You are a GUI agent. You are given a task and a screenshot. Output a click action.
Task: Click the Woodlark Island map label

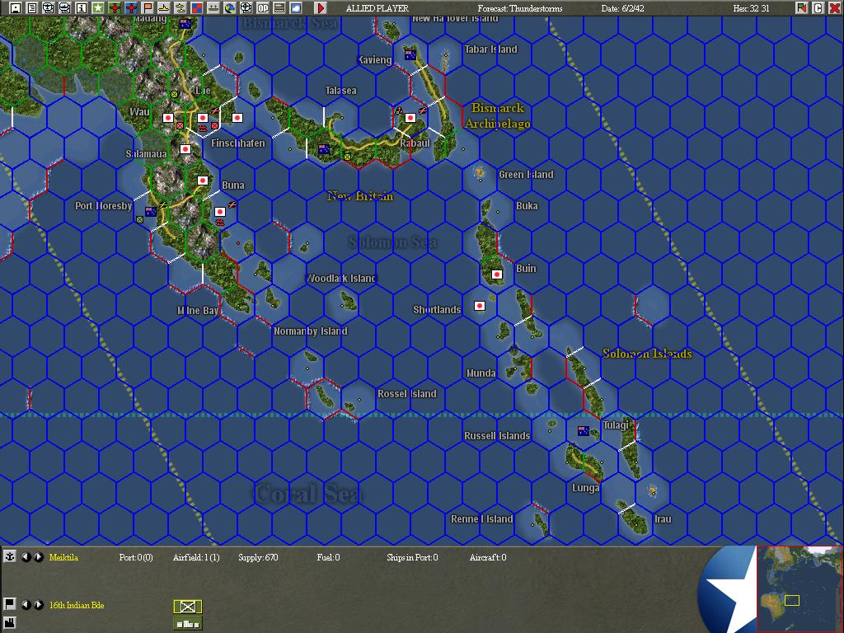click(342, 279)
